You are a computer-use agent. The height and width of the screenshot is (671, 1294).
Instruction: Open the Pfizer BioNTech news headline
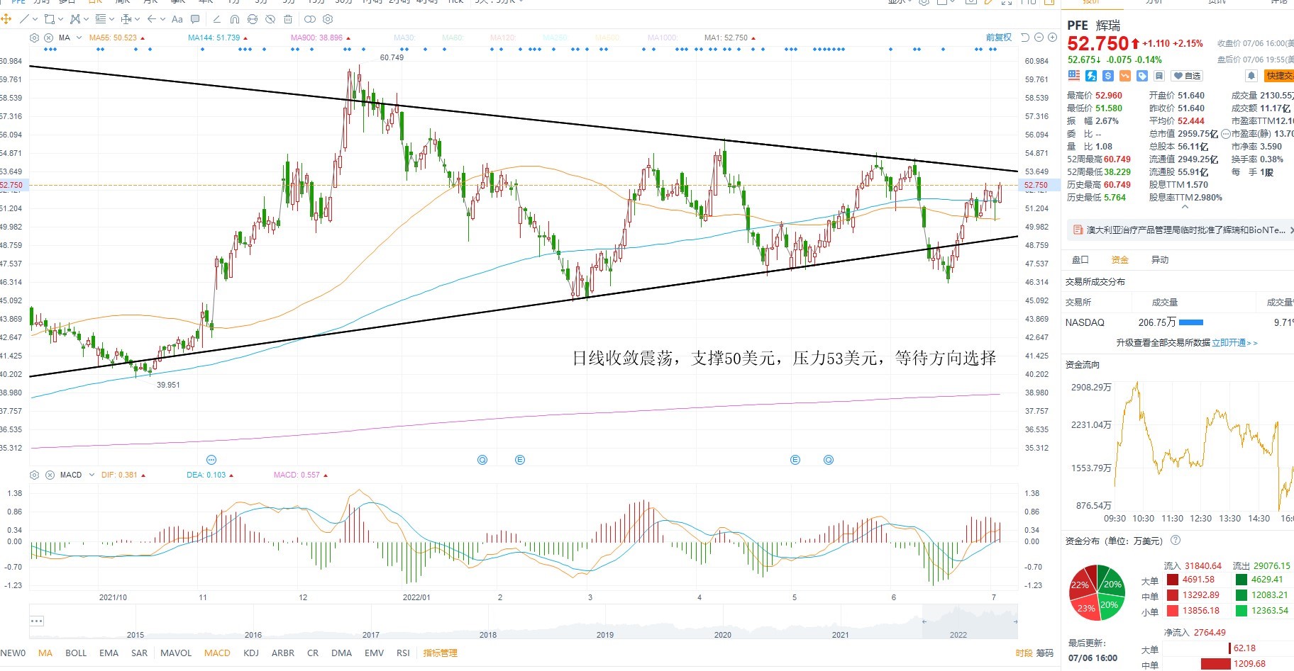pyautogui.click(x=1185, y=230)
